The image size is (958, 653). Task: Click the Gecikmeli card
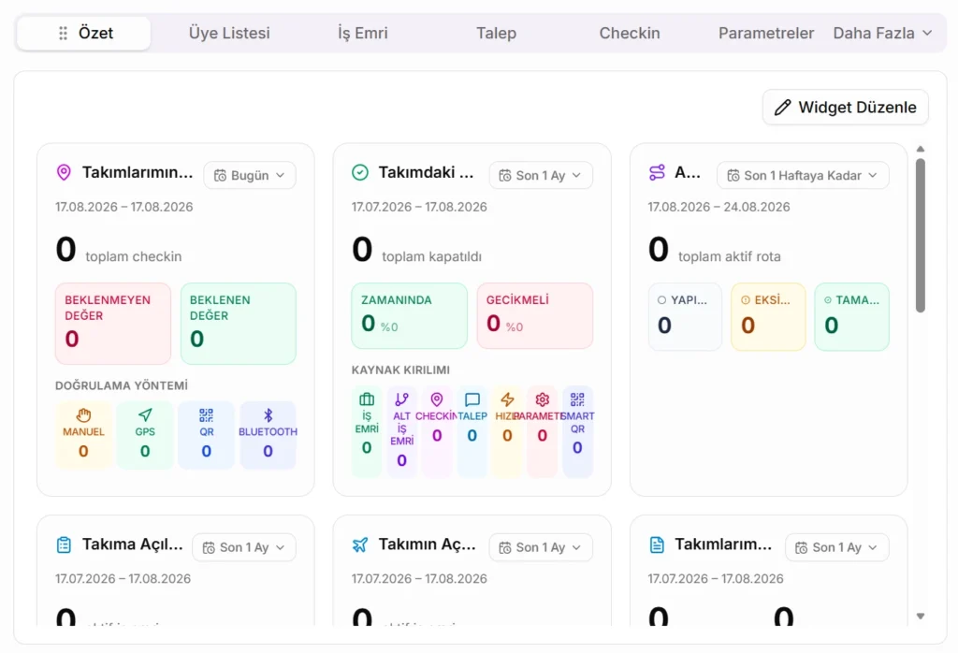tap(534, 316)
